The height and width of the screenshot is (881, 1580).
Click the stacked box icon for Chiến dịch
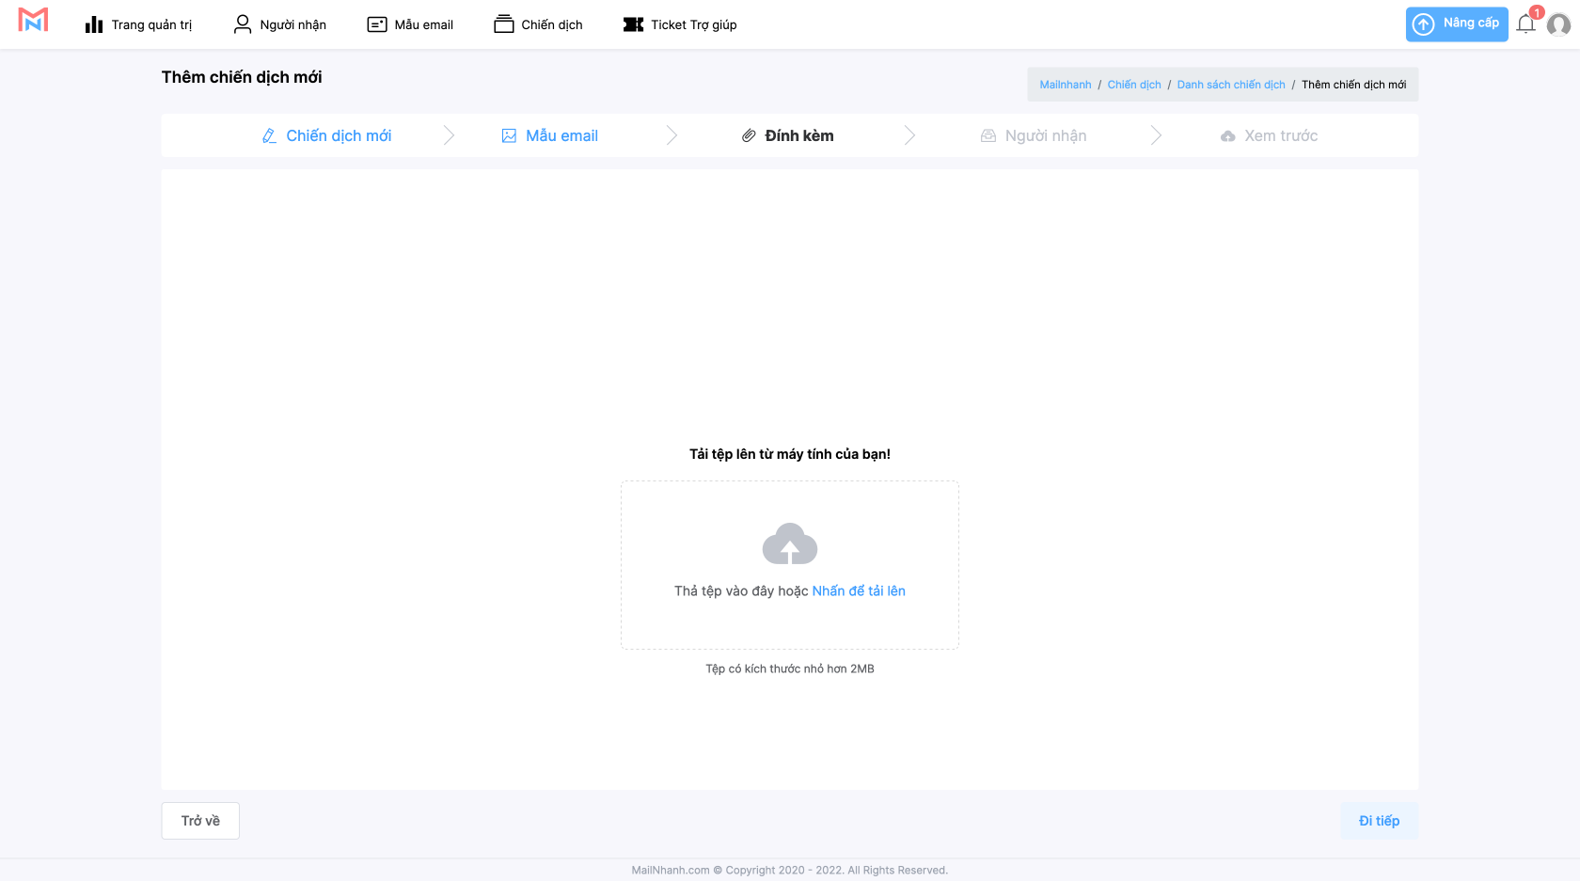(504, 24)
